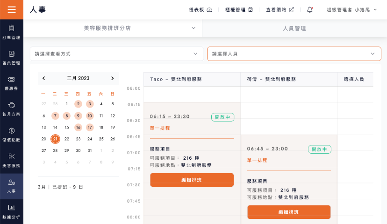Click 單一排程 label in 蒨倩's card
The width and height of the screenshot is (387, 224).
click(257, 160)
